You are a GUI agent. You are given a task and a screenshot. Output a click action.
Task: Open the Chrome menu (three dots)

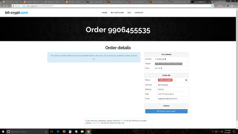pos(236,6)
